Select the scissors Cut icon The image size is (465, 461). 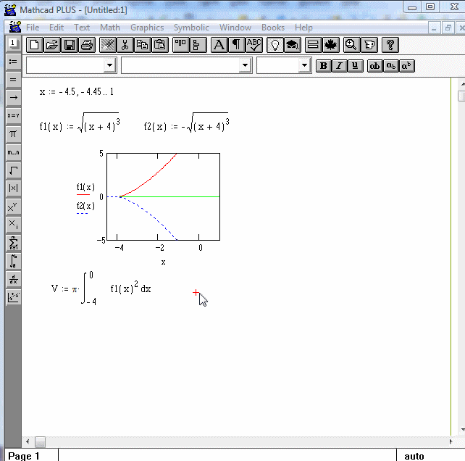pos(125,45)
